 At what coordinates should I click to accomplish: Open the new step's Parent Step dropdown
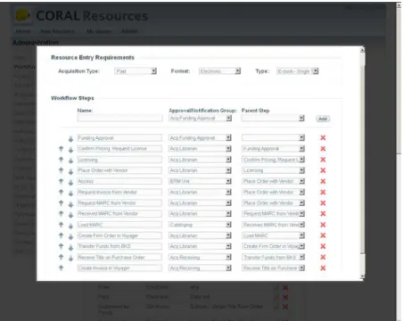[273, 119]
